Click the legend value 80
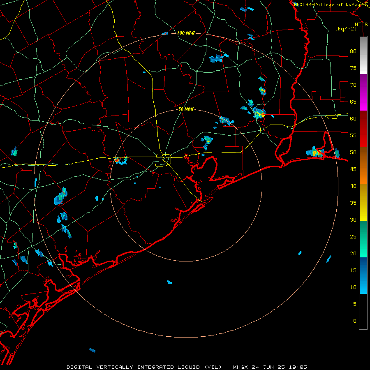Screen dimensions: 370x370 353,51
